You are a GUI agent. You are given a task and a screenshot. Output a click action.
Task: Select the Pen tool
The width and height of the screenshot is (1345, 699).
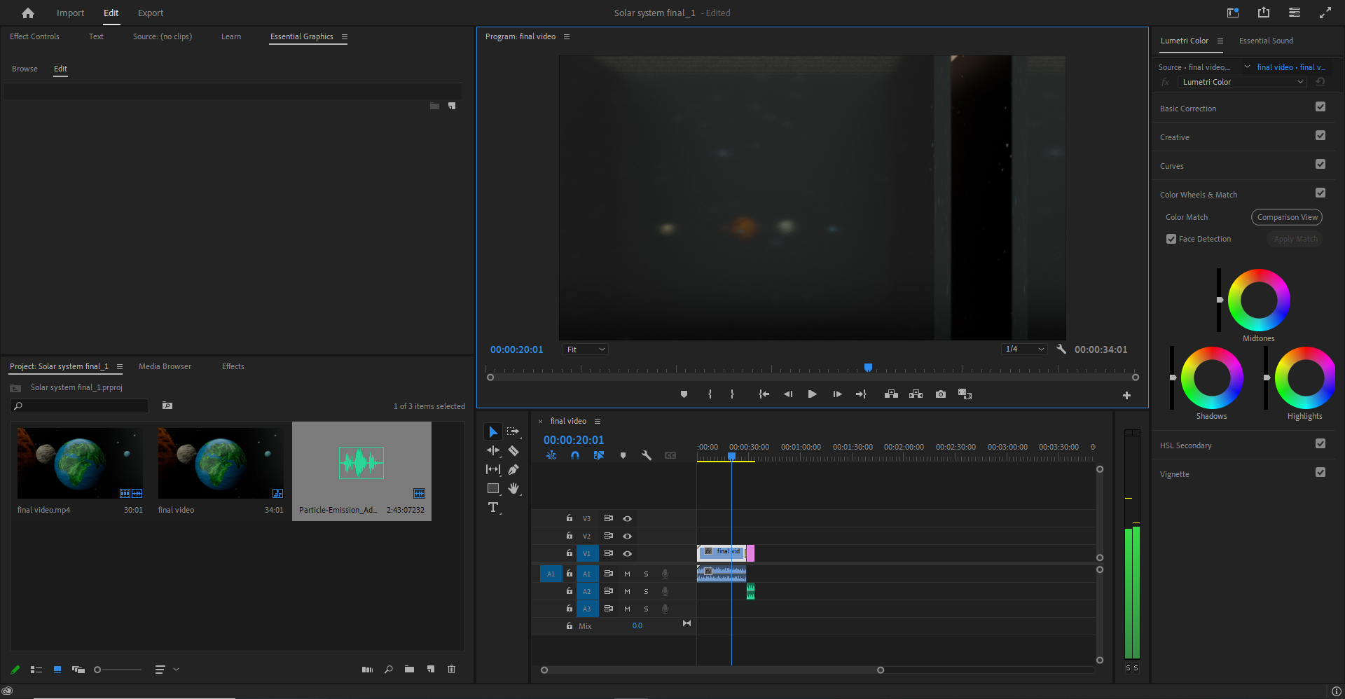513,469
